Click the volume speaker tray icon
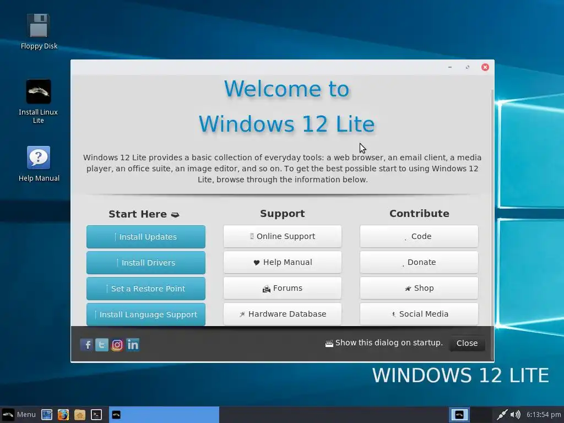Viewport: 564px width, 423px height. 515,415
